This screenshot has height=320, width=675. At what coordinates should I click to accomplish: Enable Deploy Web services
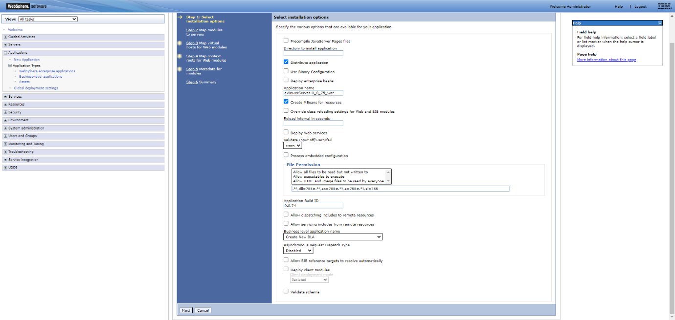coord(286,132)
